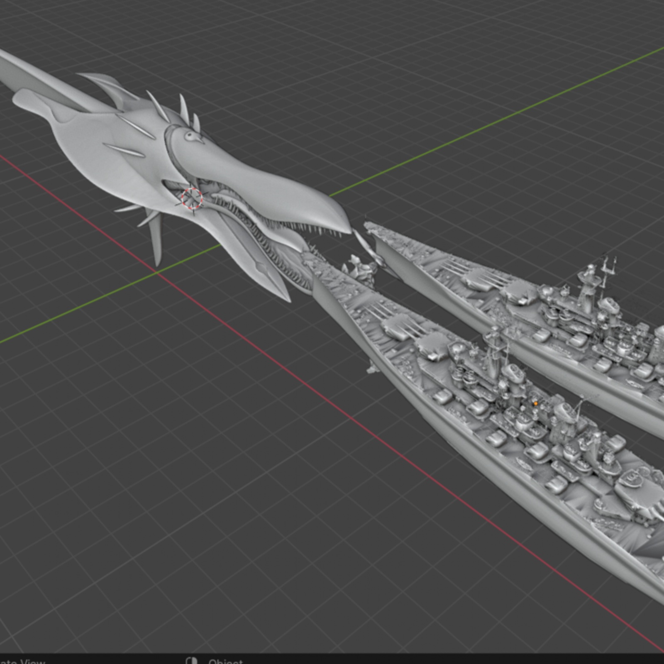Screen dimensions: 664x664
Task: Click the dragon's neck at the top-left corner
Action: click(x=25, y=71)
